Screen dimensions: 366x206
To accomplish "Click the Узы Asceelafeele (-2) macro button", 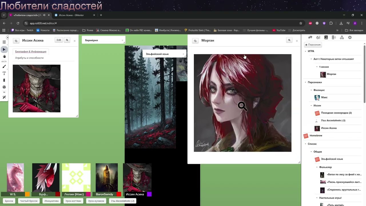I will coord(123,201).
